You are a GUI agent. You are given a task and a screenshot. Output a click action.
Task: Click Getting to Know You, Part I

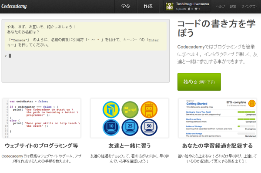tap(198, 112)
